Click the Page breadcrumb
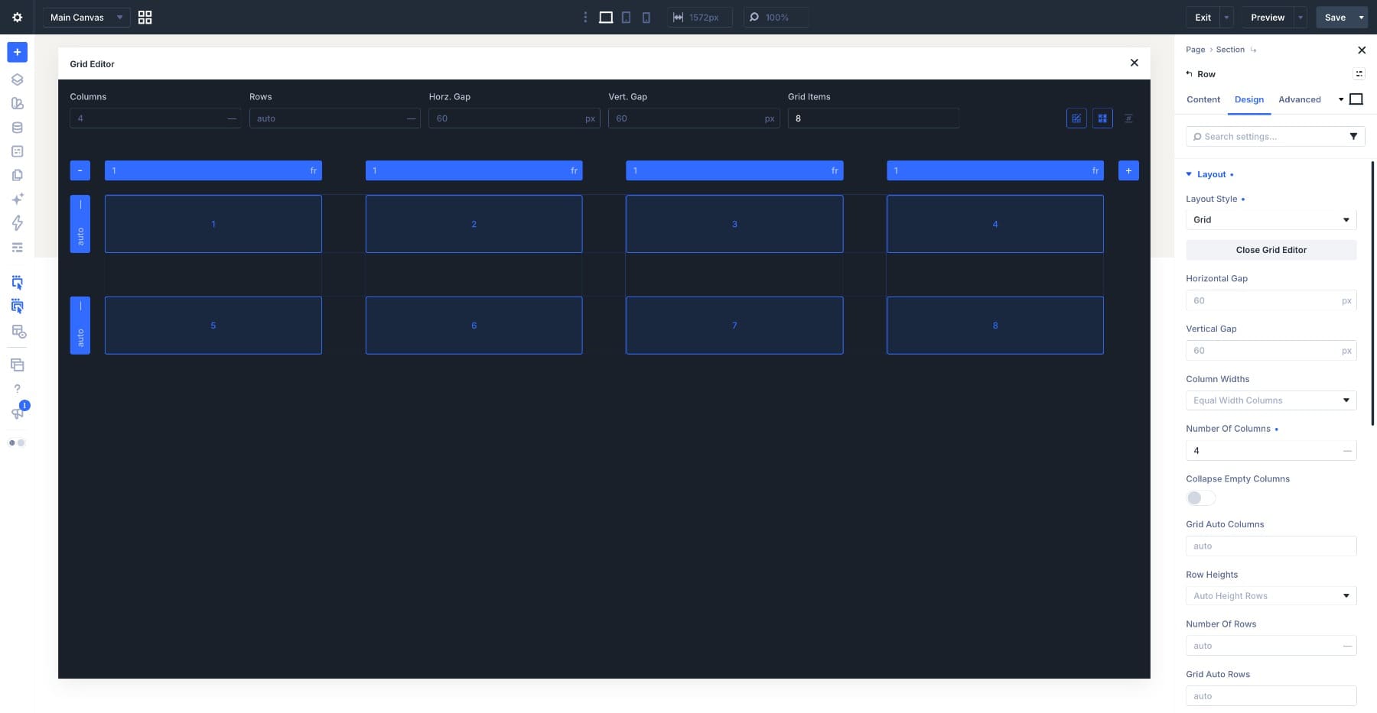 click(1195, 50)
